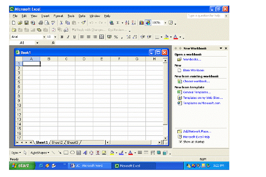
Task: Run the Spelling check icon
Action: [53, 23]
